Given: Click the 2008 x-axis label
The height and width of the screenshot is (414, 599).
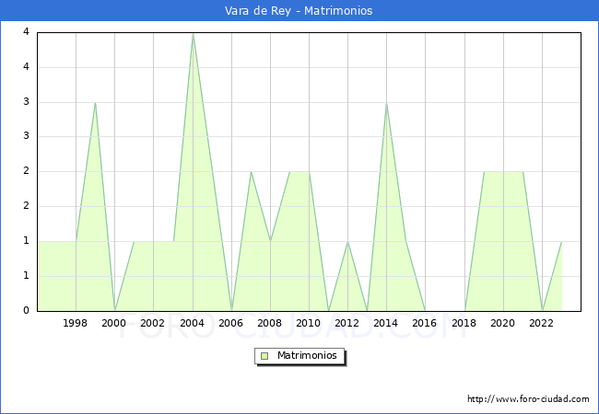Looking at the screenshot, I should click(270, 323).
